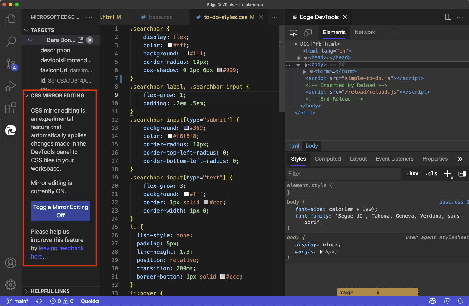Viewport: 469px width, 306px height.
Task: Collapse the CSS MIRROR EDITING section
Action: point(26,95)
